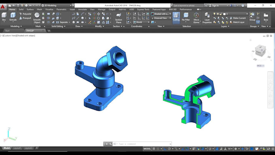Expand the Layers panel
The height and width of the screenshot is (155, 275).
coord(225,26)
